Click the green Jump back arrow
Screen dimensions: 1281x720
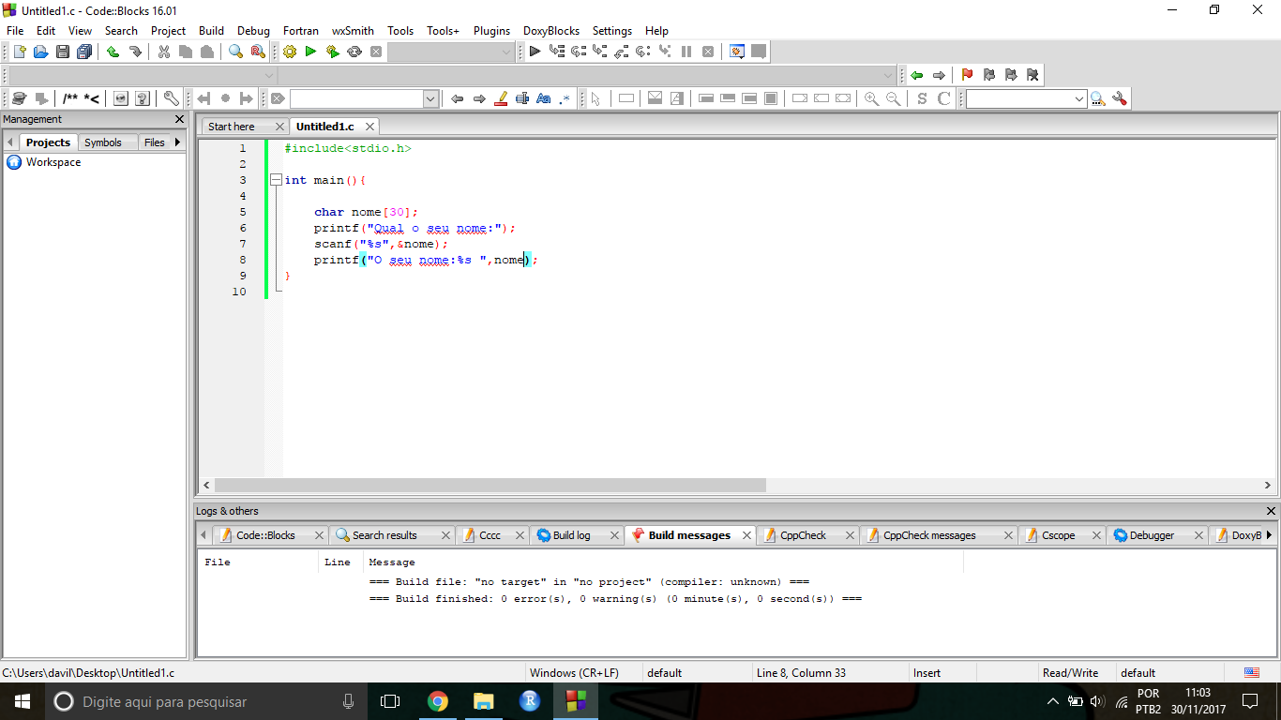click(x=917, y=75)
